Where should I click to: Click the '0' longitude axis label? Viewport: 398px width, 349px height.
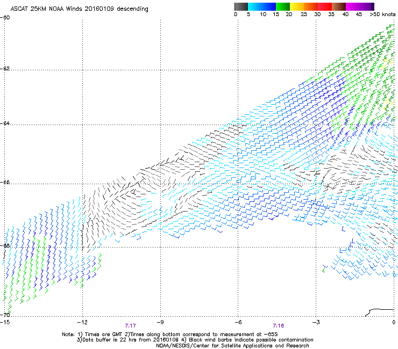[x=394, y=322]
